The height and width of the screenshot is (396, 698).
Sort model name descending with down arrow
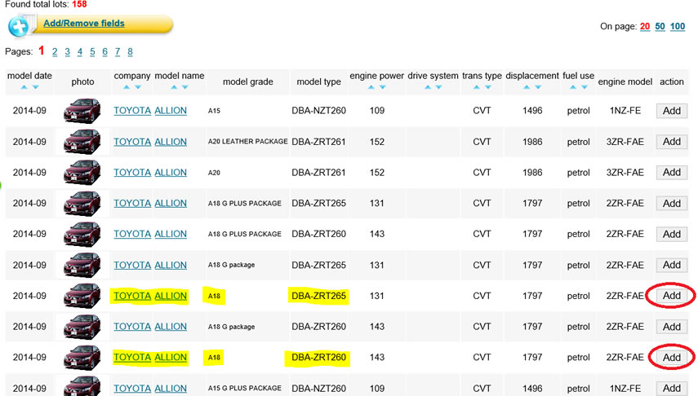point(185,87)
